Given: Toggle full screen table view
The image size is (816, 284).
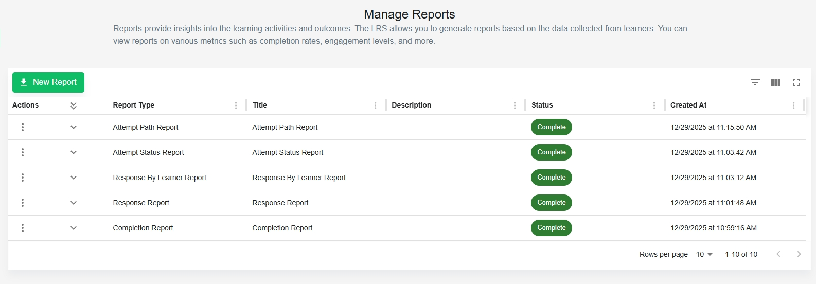Looking at the screenshot, I should point(796,82).
